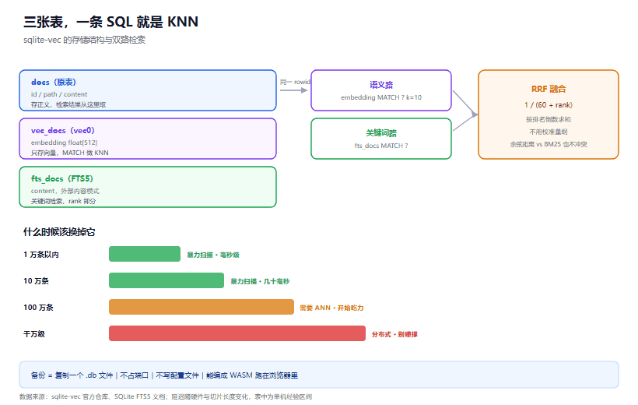Click the green bar for 1 万条以内
Viewport: 638px width, 405px height.
(145, 254)
